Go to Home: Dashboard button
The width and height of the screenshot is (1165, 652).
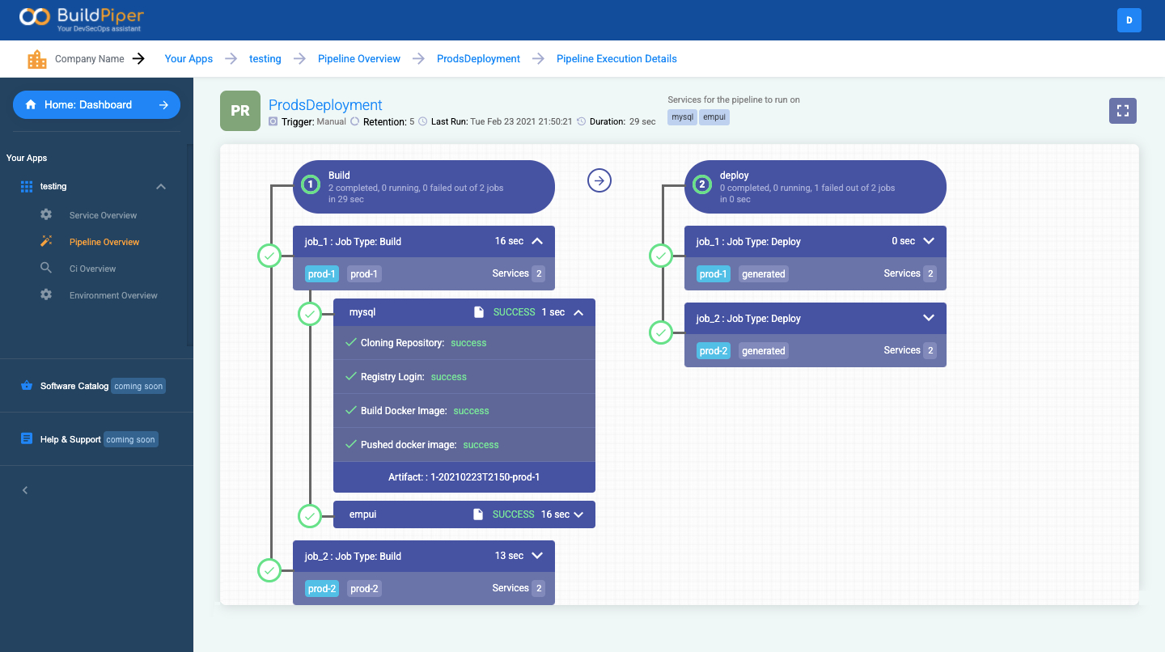tap(96, 104)
